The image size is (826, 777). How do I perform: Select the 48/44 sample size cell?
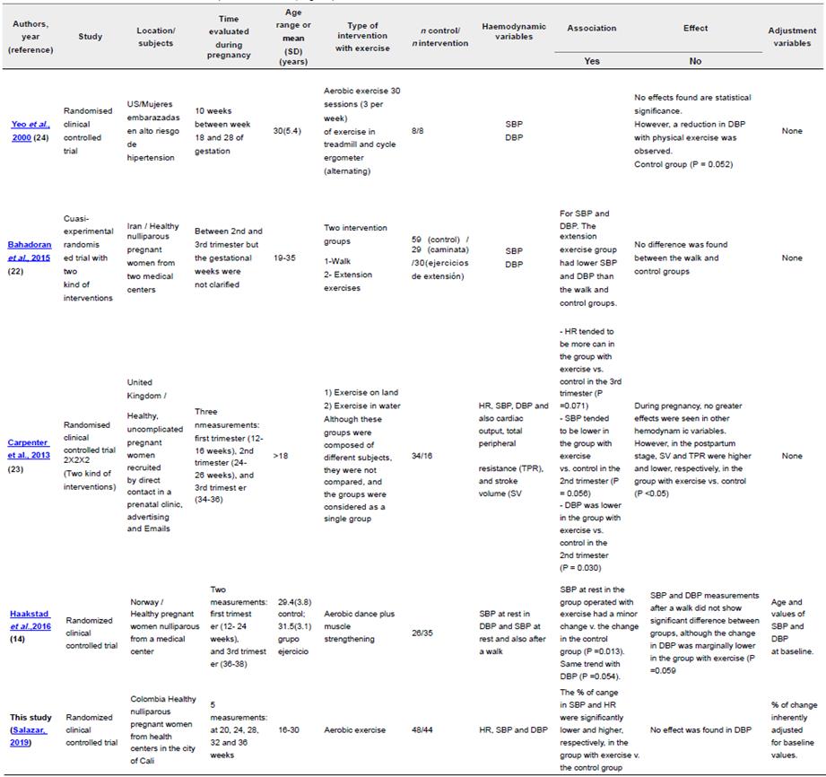click(x=431, y=730)
